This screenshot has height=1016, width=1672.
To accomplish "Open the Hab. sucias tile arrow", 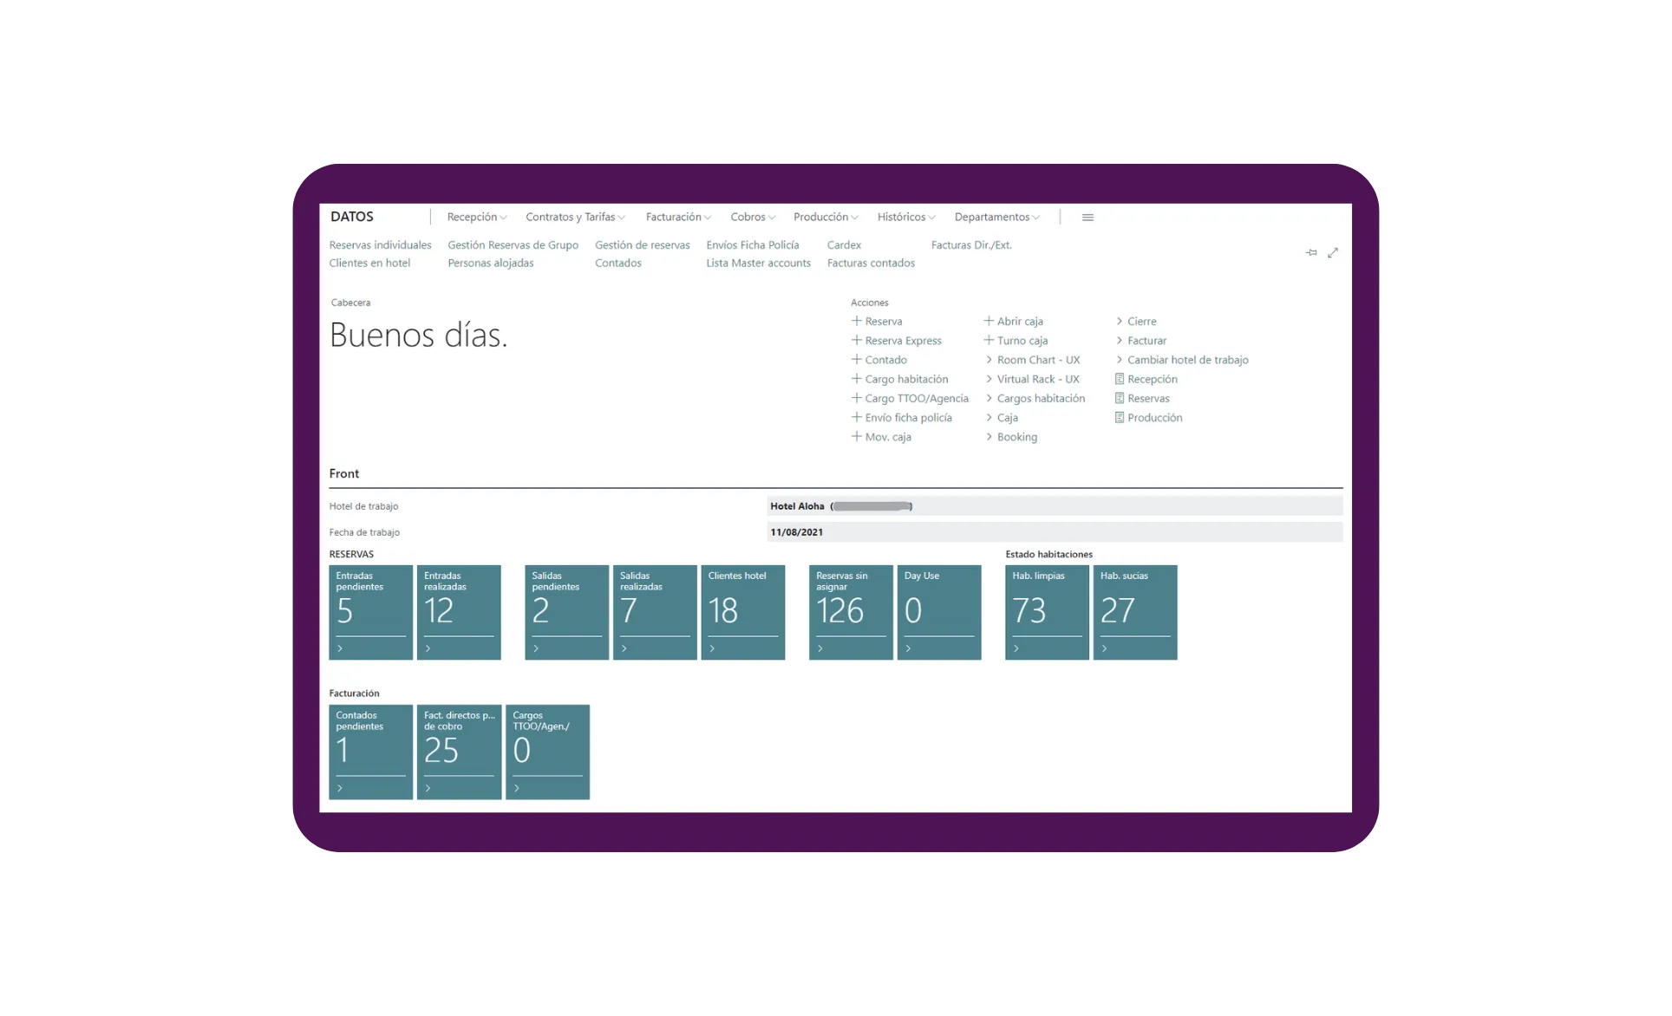I will click(1104, 648).
